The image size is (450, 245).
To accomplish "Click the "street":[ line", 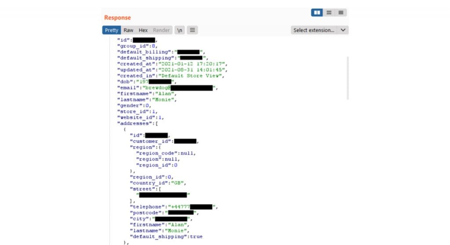I will (x=145, y=189).
